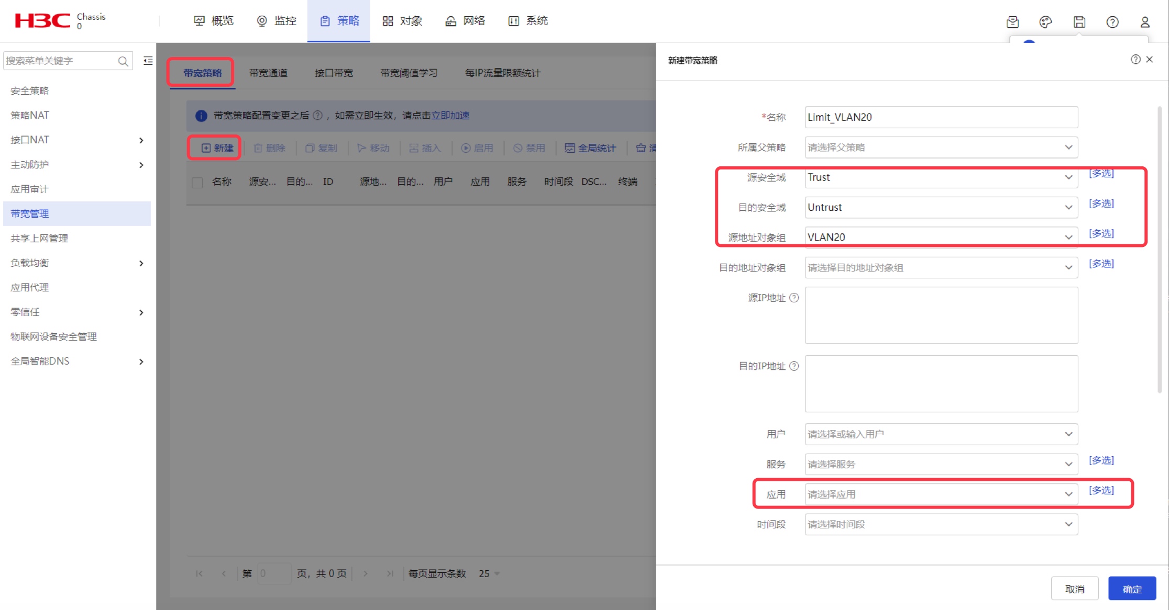The width and height of the screenshot is (1169, 610).
Task: Click the save configuration icon
Action: 1079,22
